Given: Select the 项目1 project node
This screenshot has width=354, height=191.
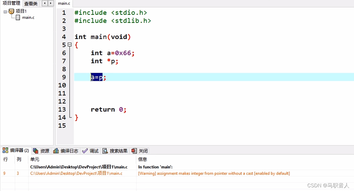Looking at the screenshot, I should coord(21,11).
